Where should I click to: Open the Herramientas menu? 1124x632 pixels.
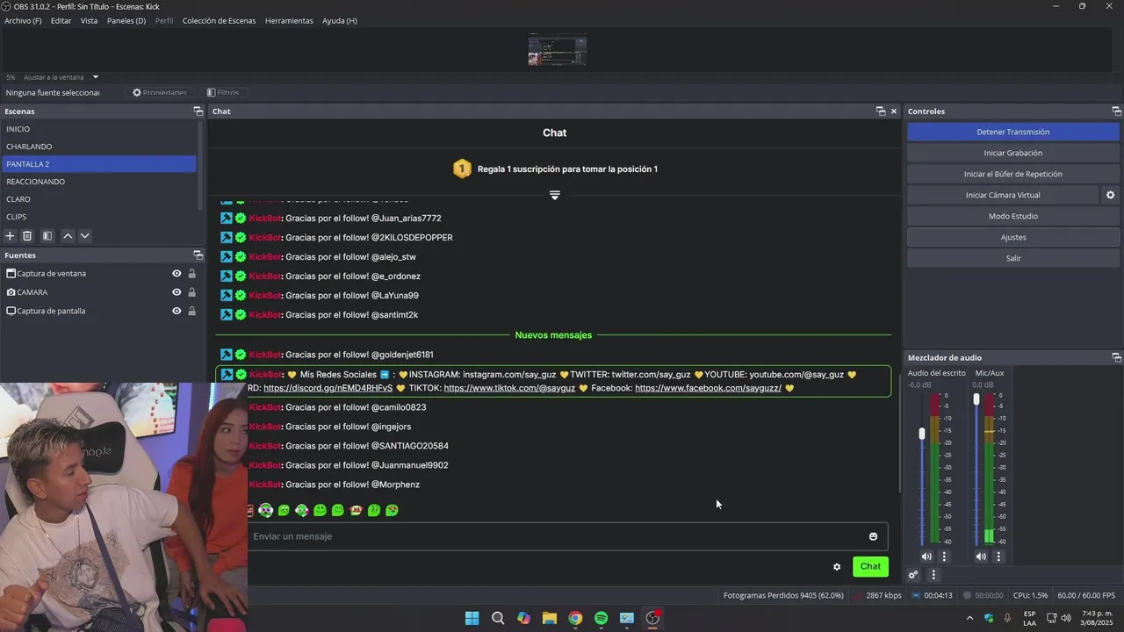point(289,20)
